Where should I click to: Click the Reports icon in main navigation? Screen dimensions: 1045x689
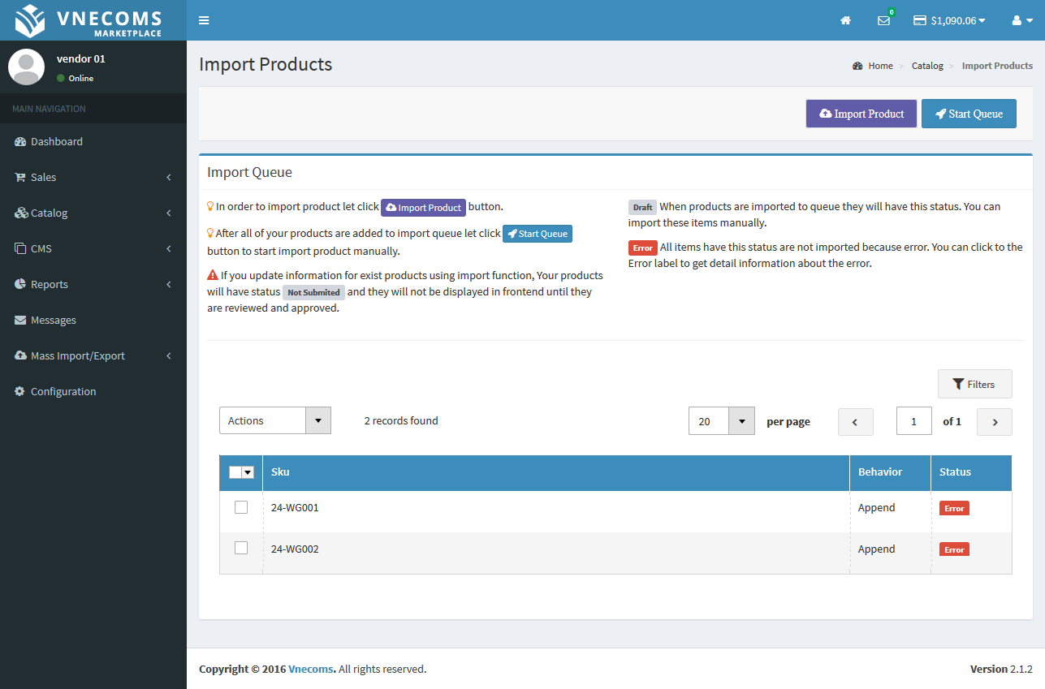tap(19, 284)
